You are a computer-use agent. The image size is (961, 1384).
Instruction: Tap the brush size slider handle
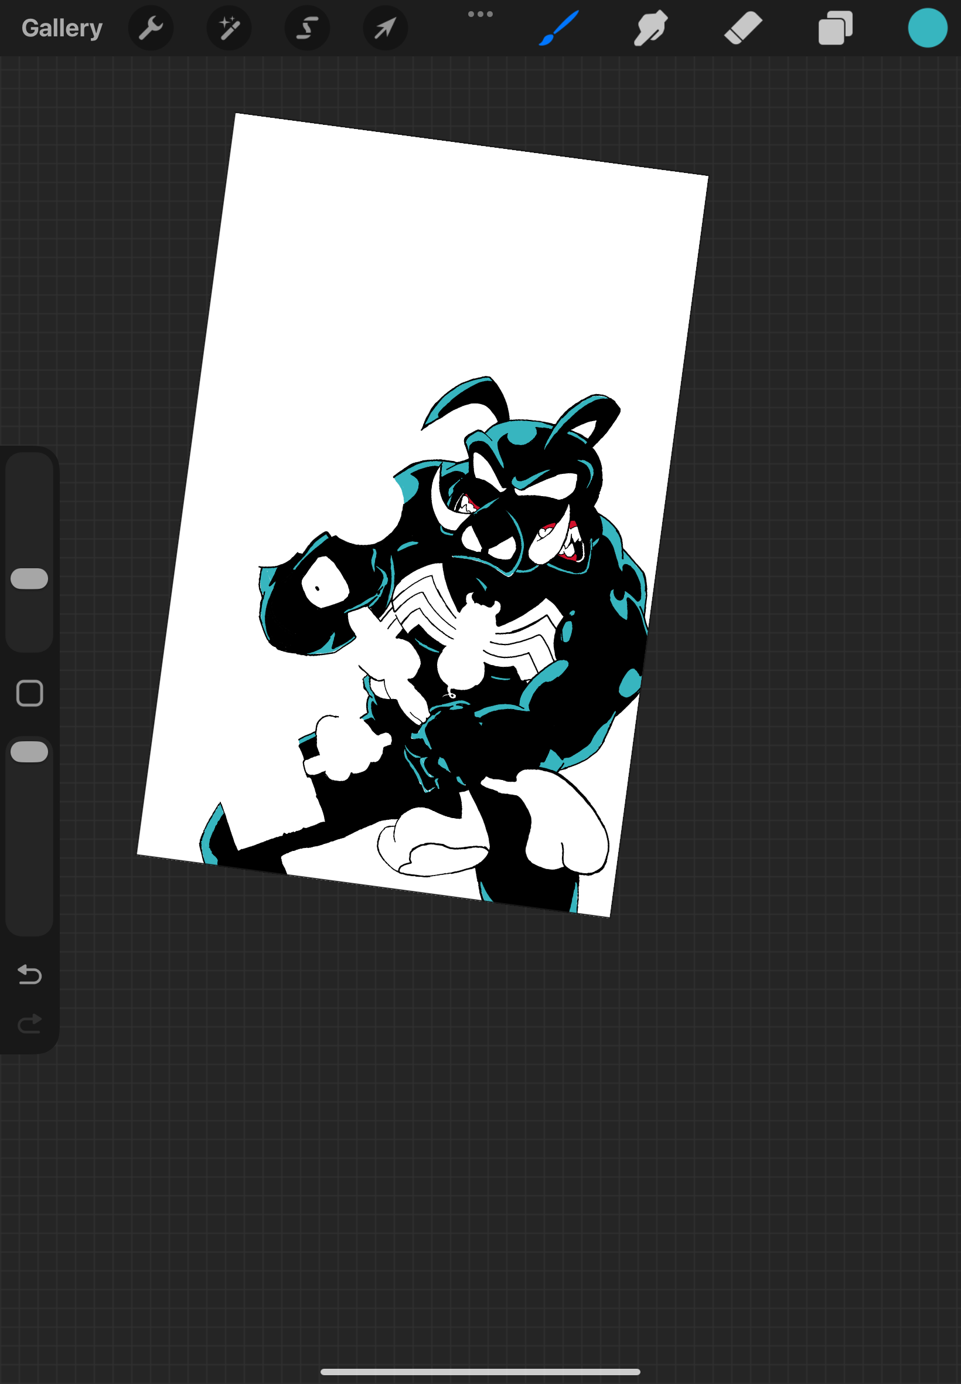(29, 578)
